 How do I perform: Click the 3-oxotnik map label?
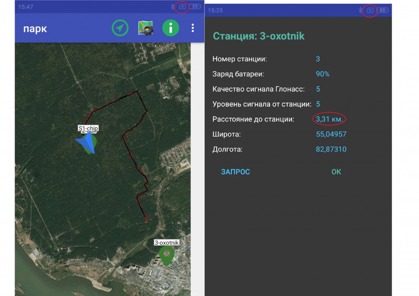(167, 242)
